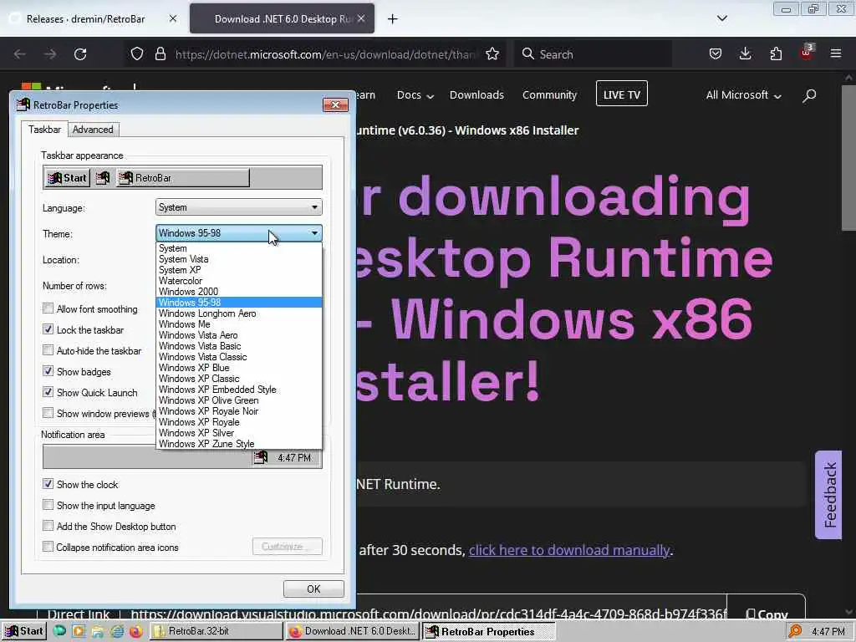List all tabs with the tab bar chevron
The width and height of the screenshot is (856, 642).
pos(721,18)
